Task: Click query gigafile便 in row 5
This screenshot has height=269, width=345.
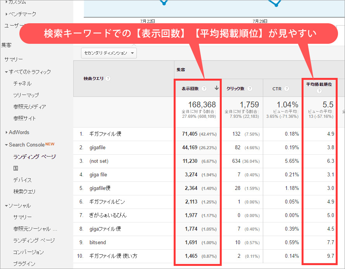Action: (100, 188)
